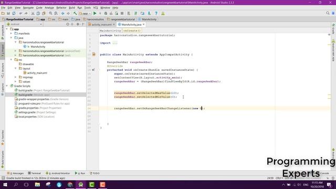Collapse the java folder node
This screenshot has height=189, width=336.
click(11, 38)
